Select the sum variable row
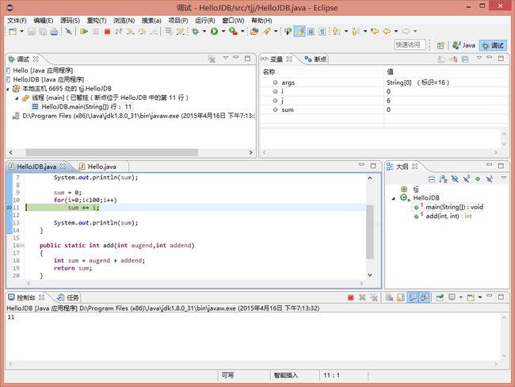Viewport: 515px width, 387px height. [383, 109]
